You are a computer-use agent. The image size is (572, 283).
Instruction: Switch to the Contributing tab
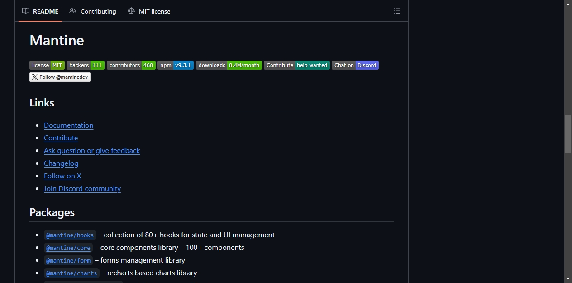tap(93, 11)
